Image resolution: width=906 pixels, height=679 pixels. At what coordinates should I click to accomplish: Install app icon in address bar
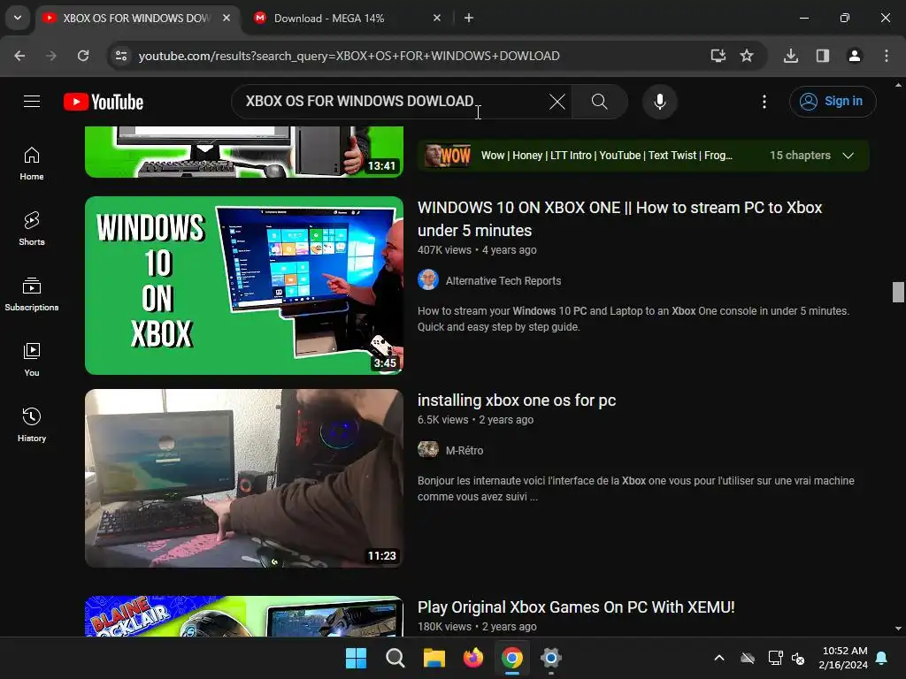(718, 56)
